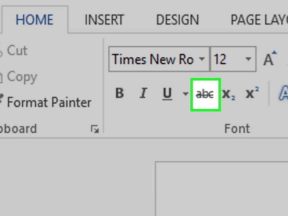This screenshot has width=288, height=216.
Task: Click the Cut command
Action: click(17, 51)
